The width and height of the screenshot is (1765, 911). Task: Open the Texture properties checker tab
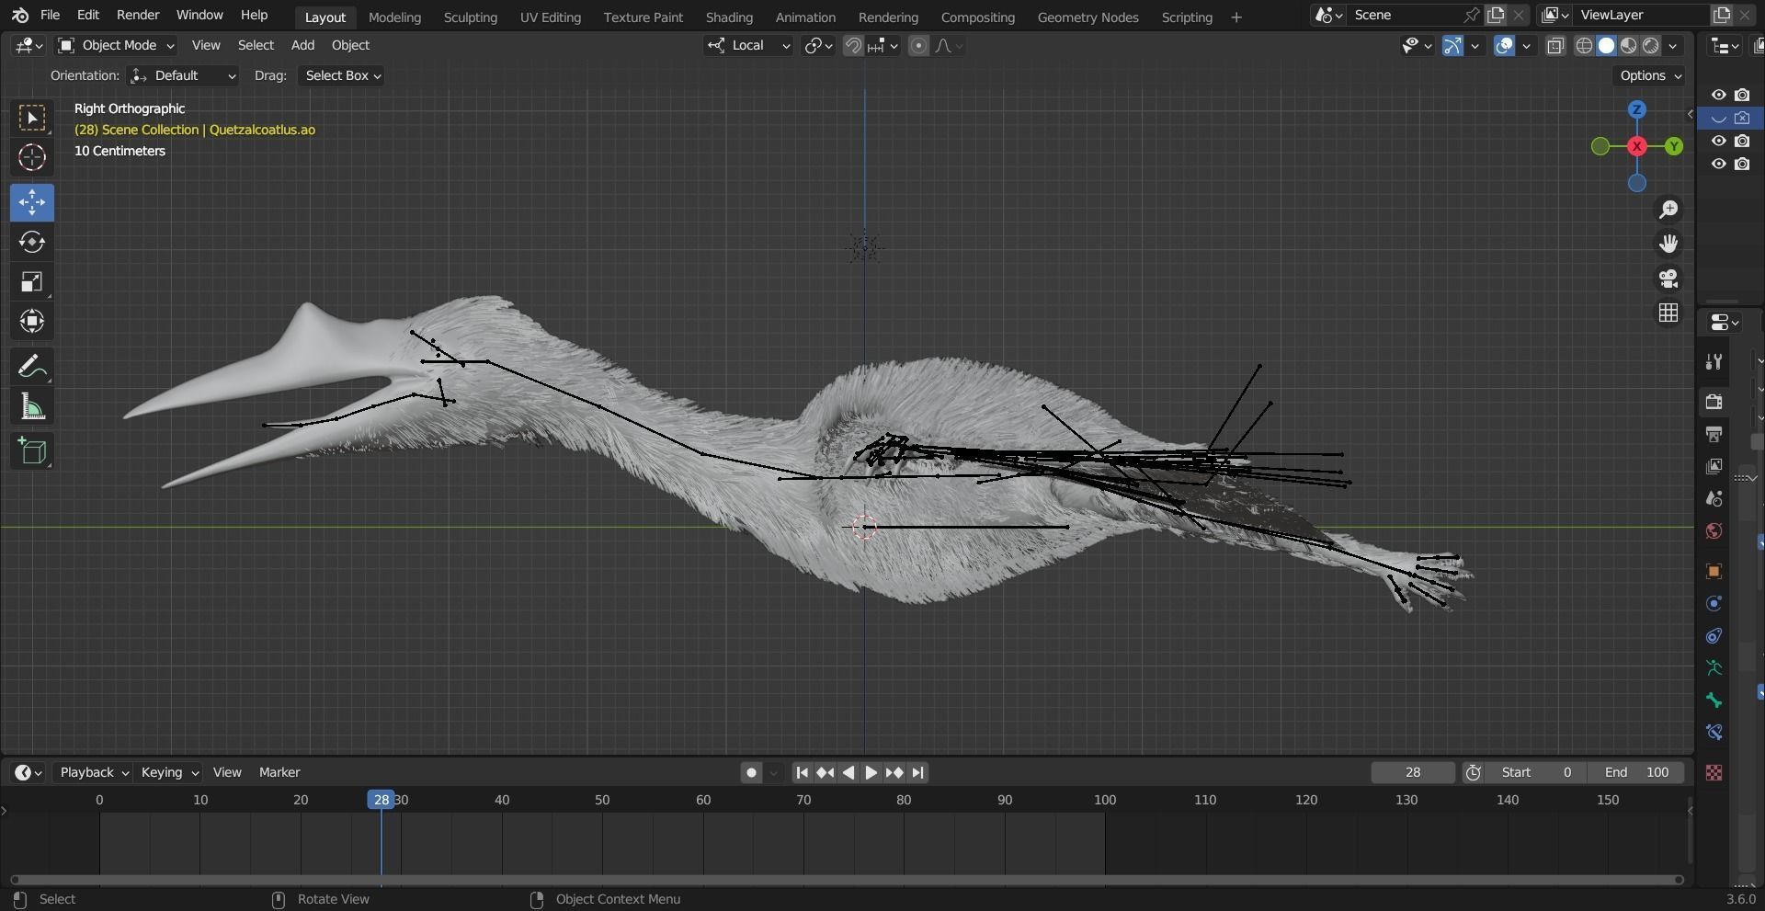pos(1714,772)
